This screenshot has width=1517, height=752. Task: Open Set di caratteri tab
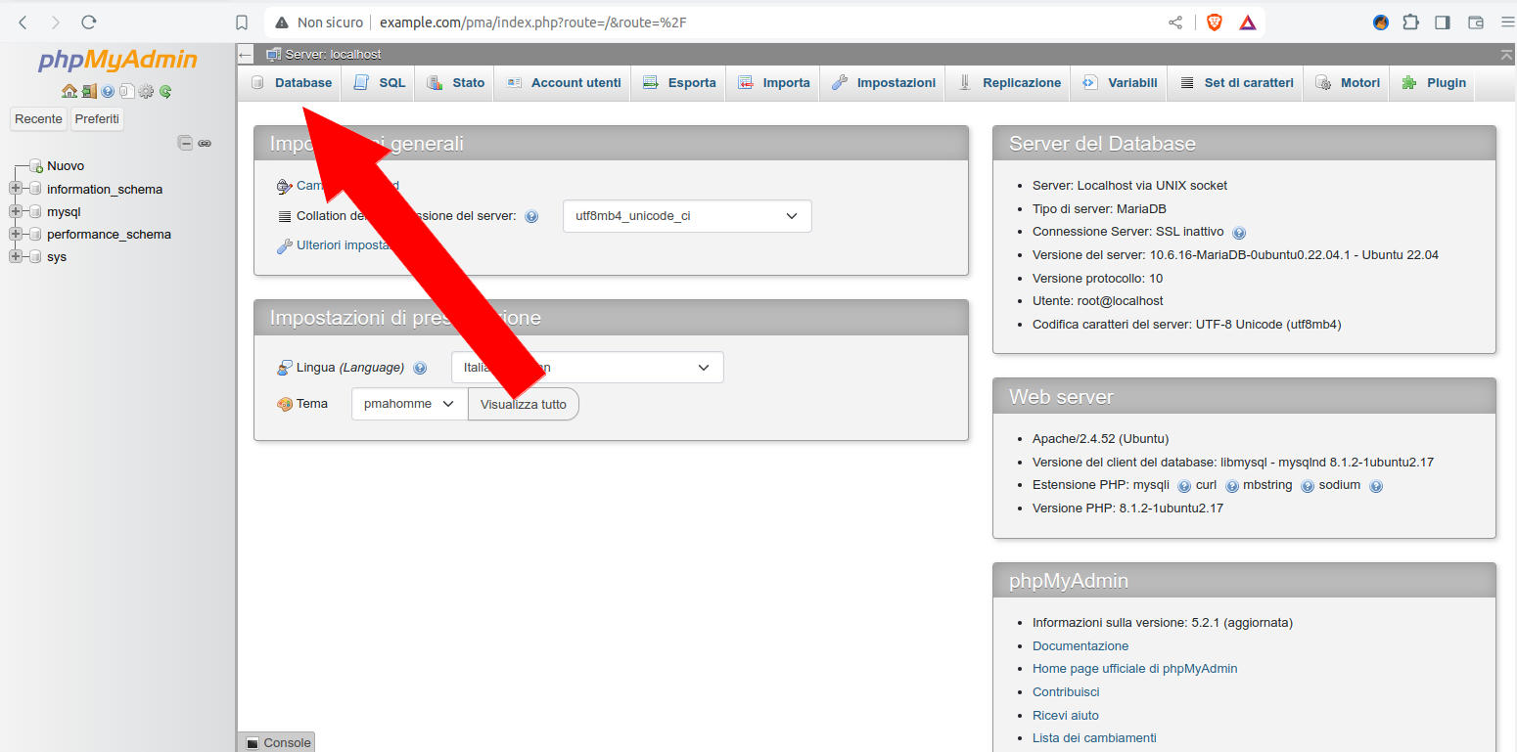[x=1236, y=83]
